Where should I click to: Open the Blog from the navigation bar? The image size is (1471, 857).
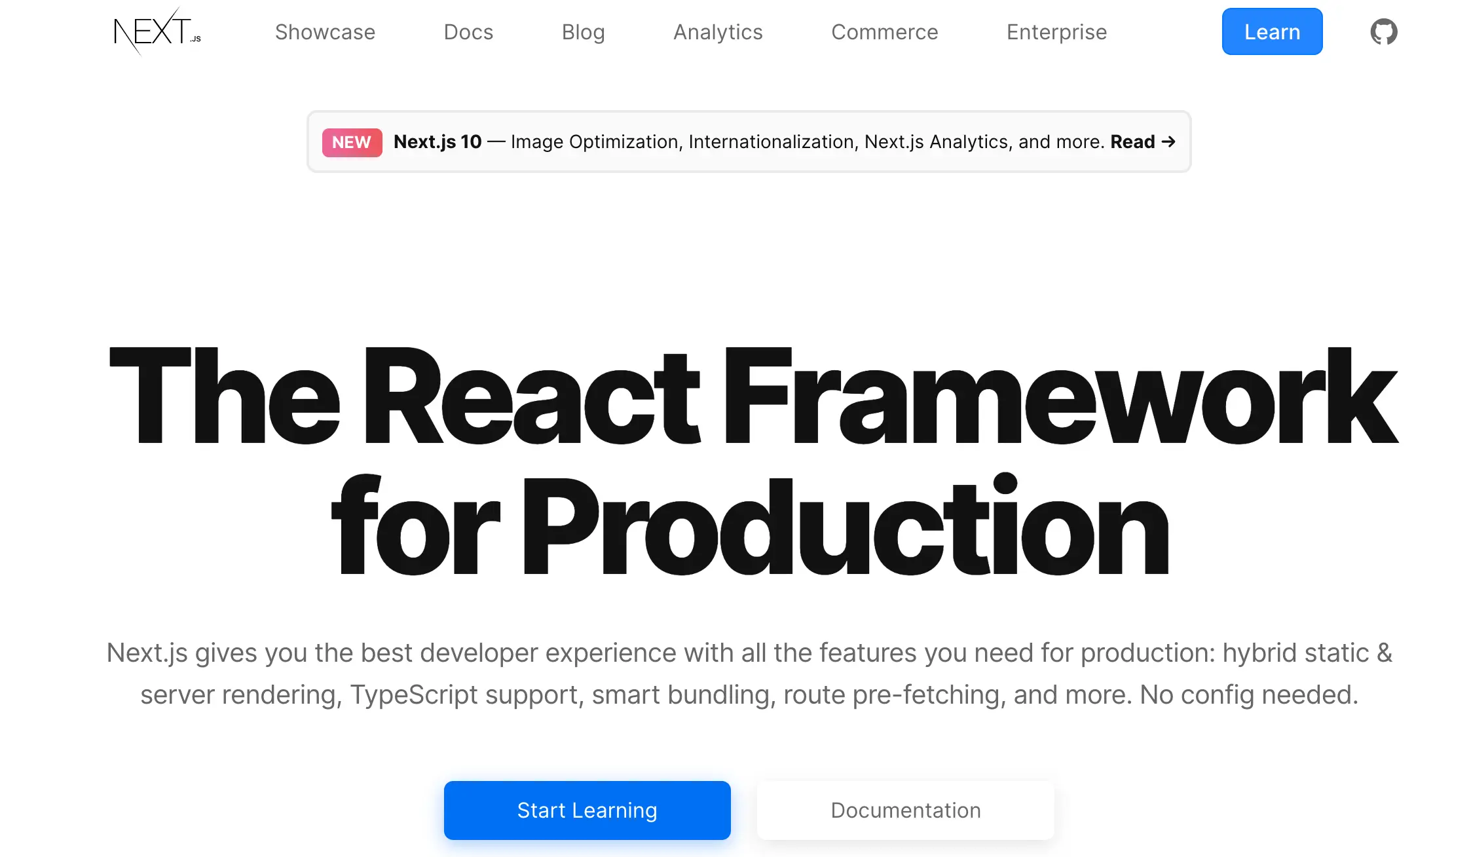tap(583, 31)
